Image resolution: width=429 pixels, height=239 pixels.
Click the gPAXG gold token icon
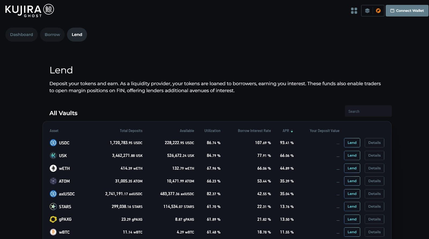53,219
